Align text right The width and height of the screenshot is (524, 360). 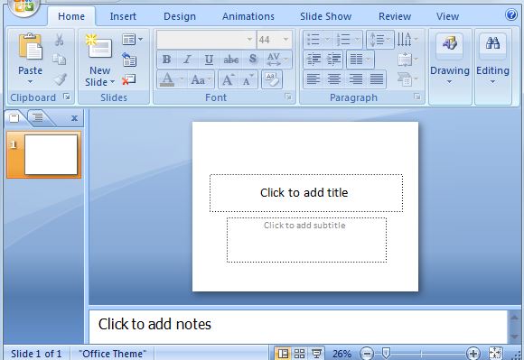point(356,79)
